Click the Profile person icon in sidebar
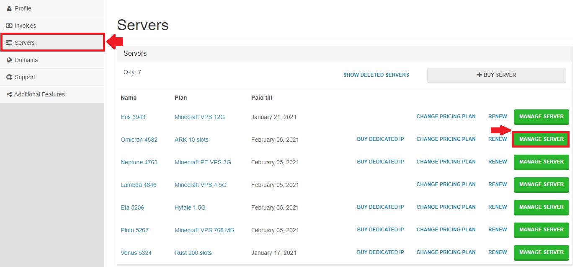 pyautogui.click(x=8, y=8)
